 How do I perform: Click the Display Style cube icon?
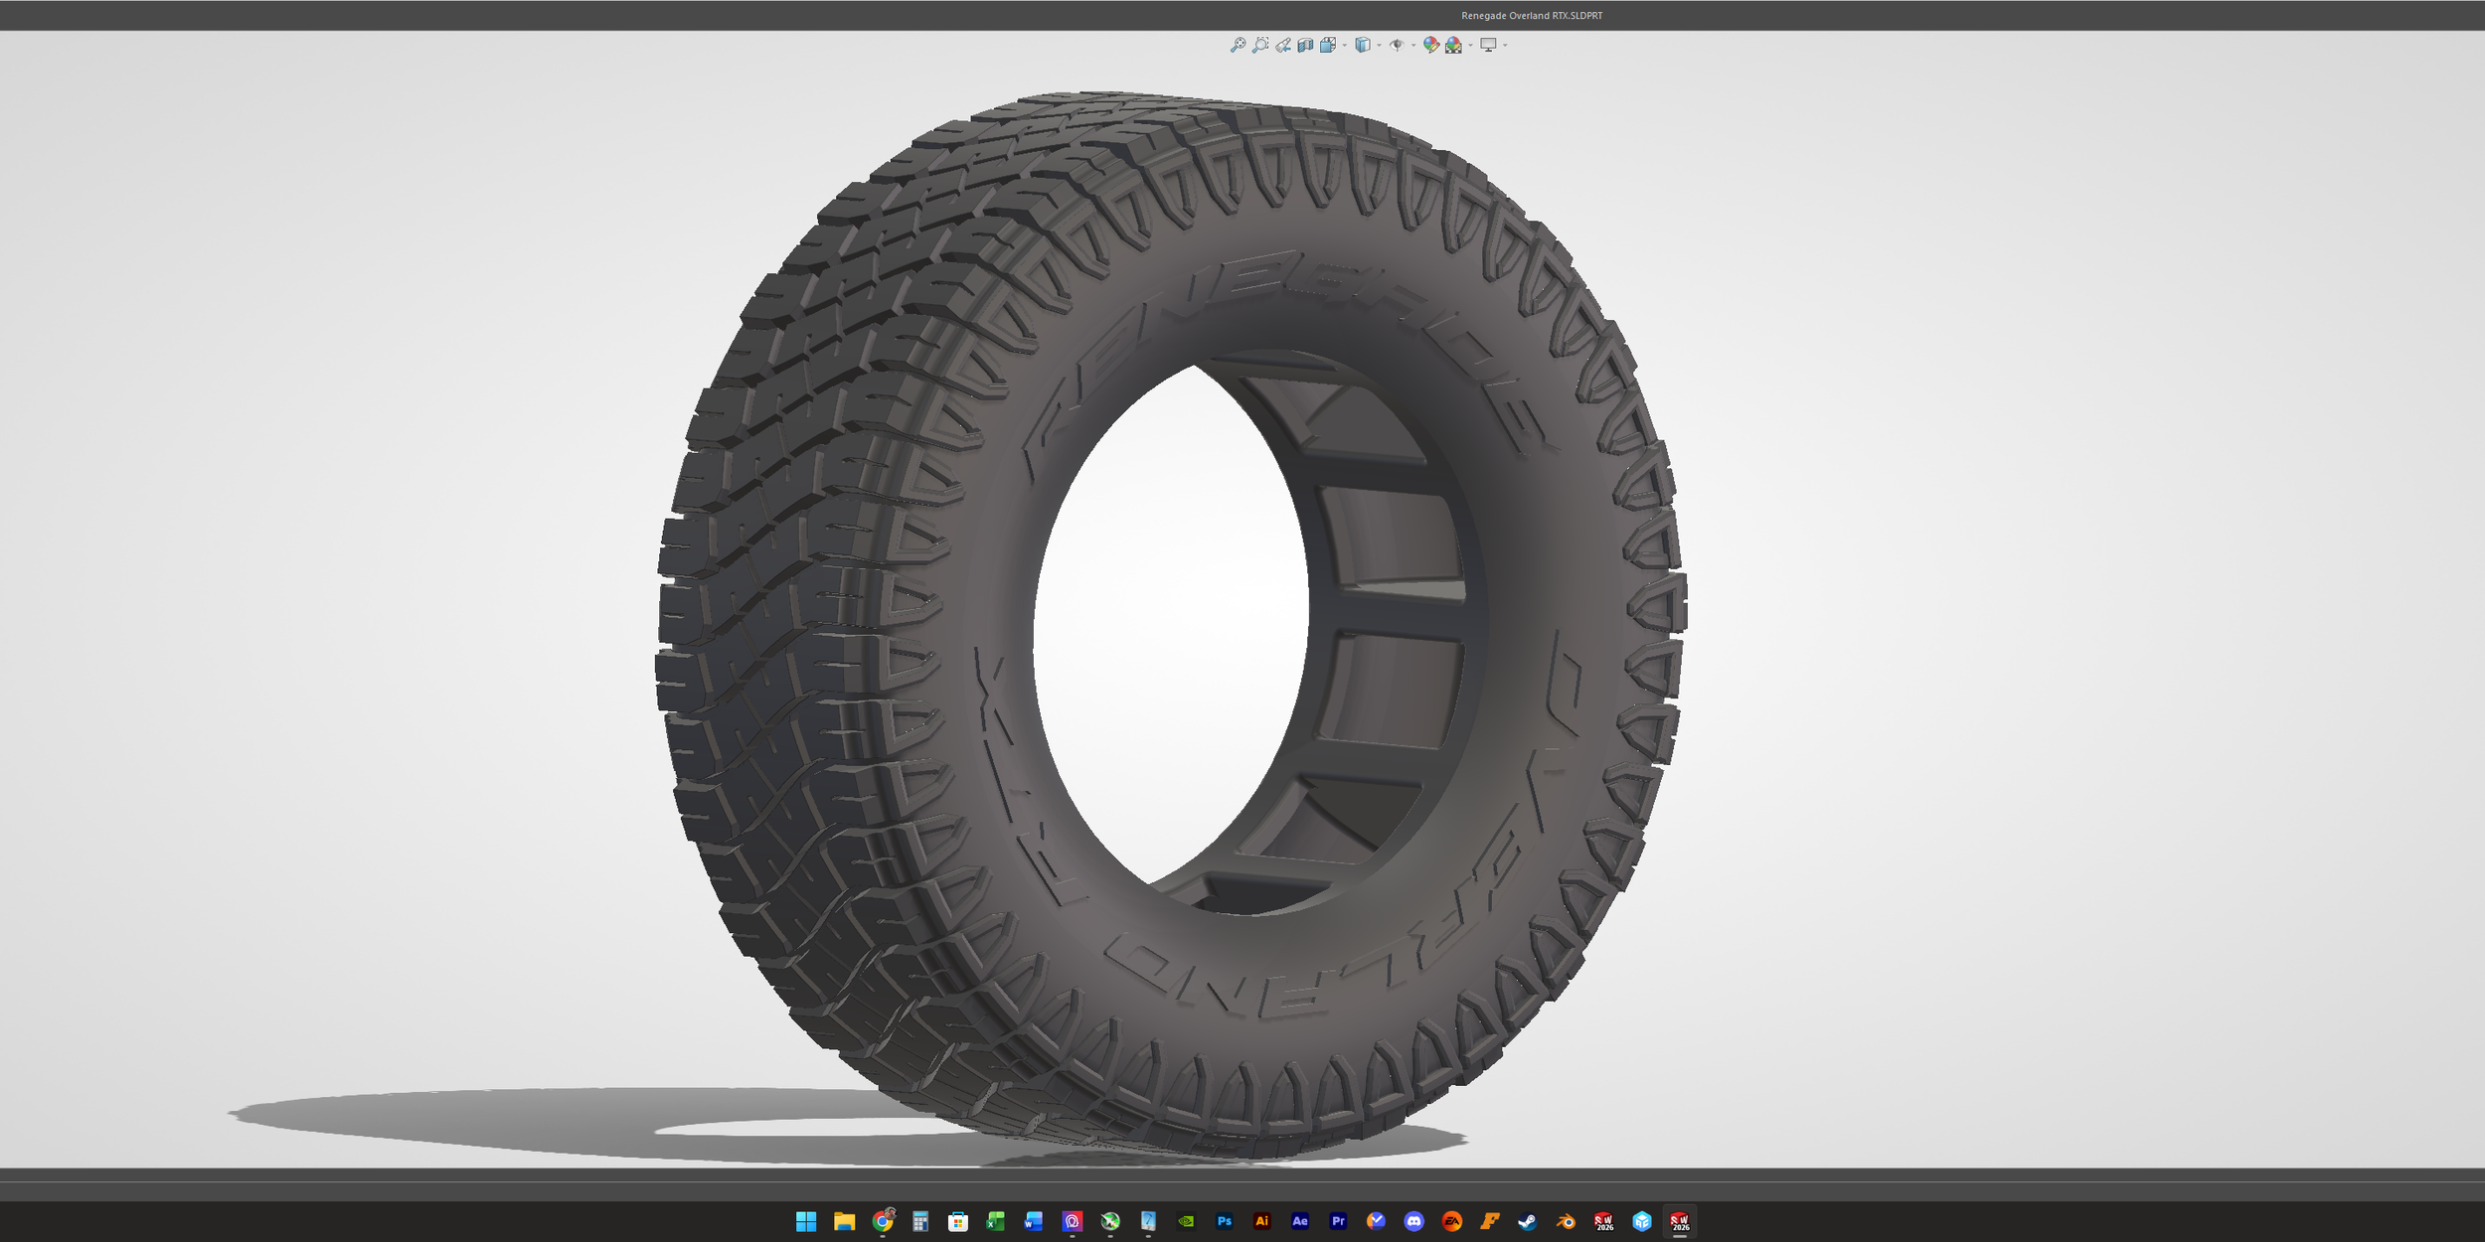(1363, 45)
